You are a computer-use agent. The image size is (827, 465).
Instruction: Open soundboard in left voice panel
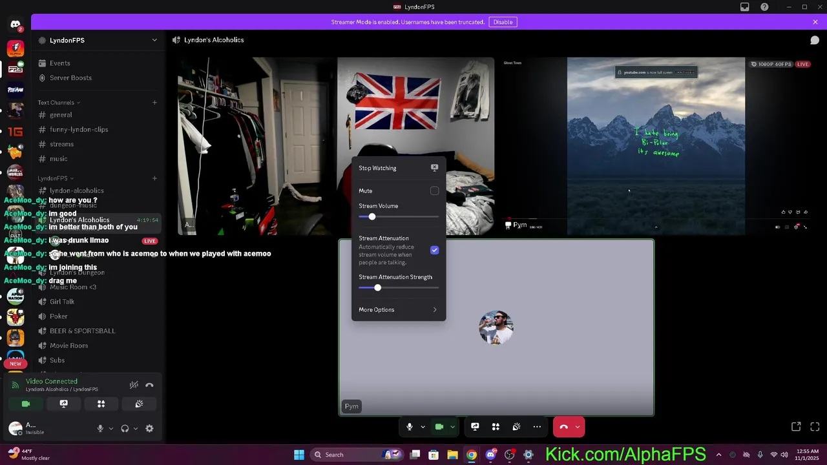[139, 404]
